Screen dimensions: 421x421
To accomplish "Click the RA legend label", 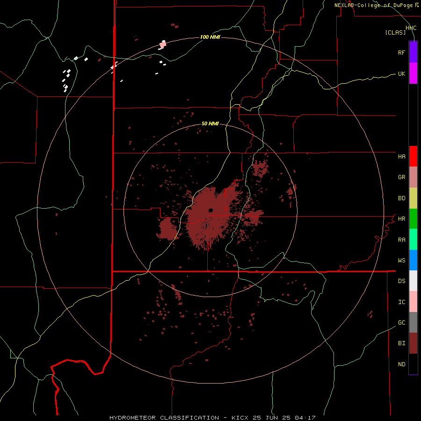I will 401,240.
